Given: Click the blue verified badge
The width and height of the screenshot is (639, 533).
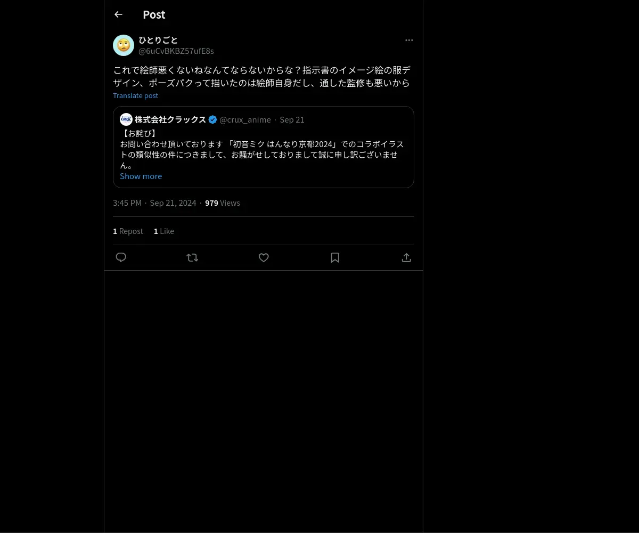Looking at the screenshot, I should pos(212,119).
